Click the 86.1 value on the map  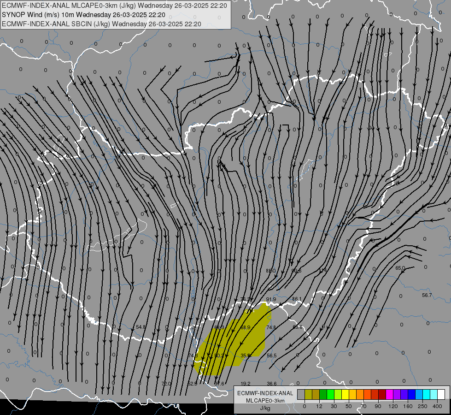(x=297, y=299)
